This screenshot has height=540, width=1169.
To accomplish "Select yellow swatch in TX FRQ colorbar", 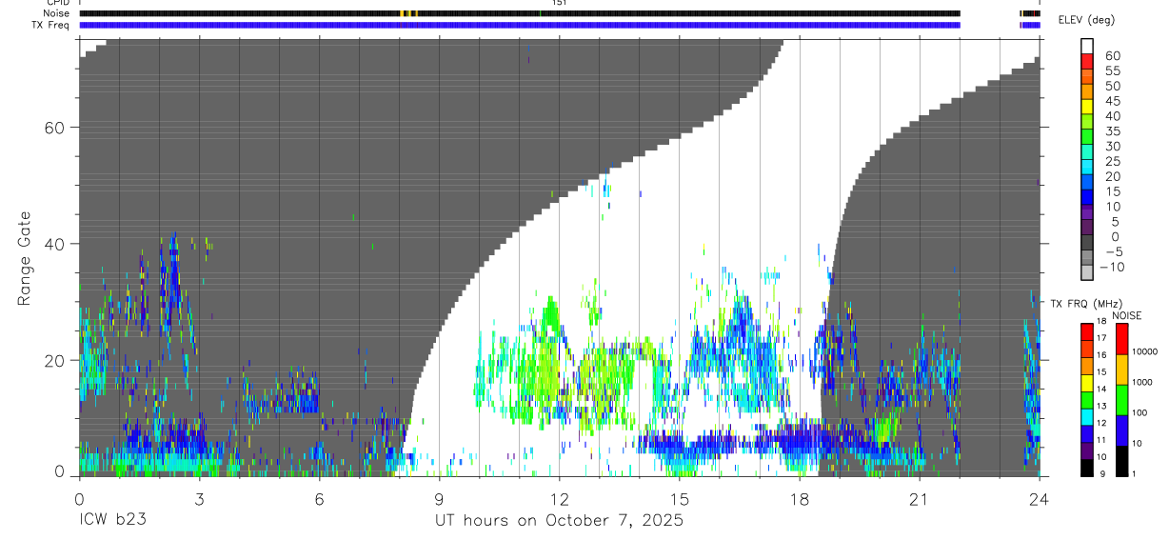I will click(x=1087, y=383).
